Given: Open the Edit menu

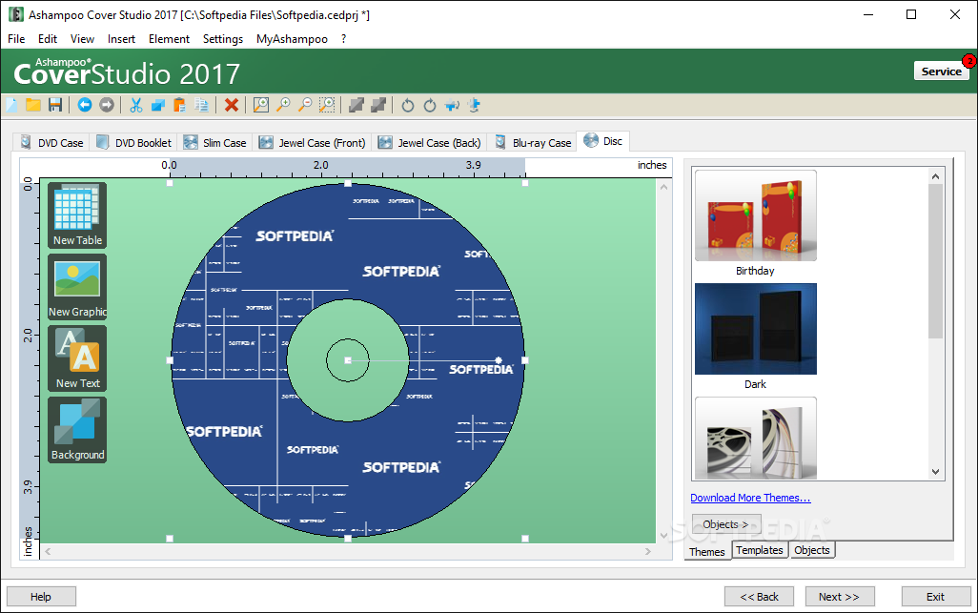Looking at the screenshot, I should pyautogui.click(x=48, y=39).
